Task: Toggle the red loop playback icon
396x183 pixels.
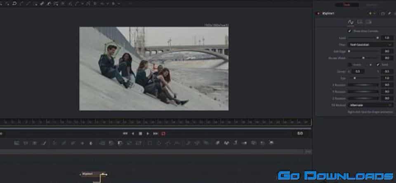Action: point(163,134)
